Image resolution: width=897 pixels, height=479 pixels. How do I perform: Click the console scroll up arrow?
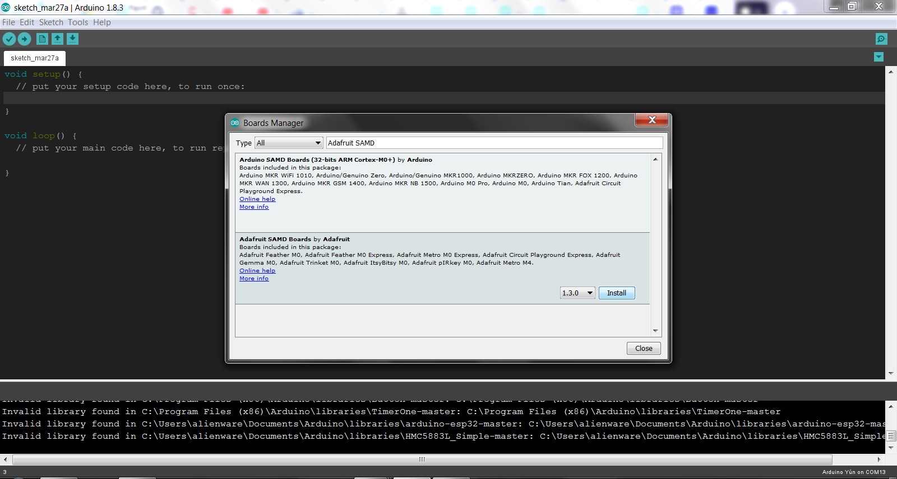pos(891,406)
